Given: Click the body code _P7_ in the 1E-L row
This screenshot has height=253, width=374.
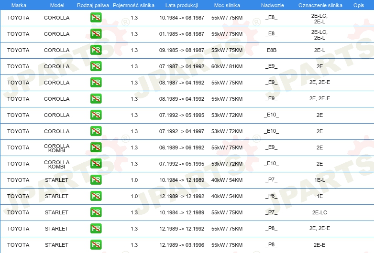Looking at the screenshot, I should 272,180.
